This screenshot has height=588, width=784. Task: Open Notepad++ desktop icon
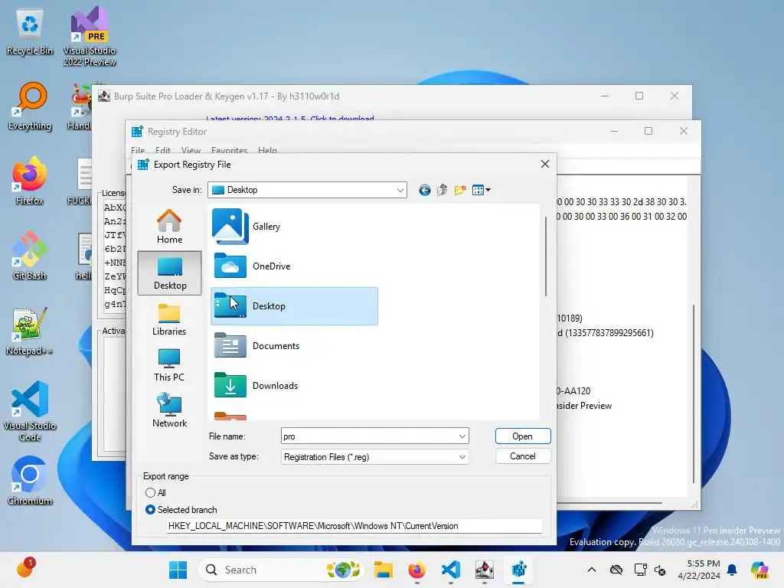pyautogui.click(x=30, y=332)
